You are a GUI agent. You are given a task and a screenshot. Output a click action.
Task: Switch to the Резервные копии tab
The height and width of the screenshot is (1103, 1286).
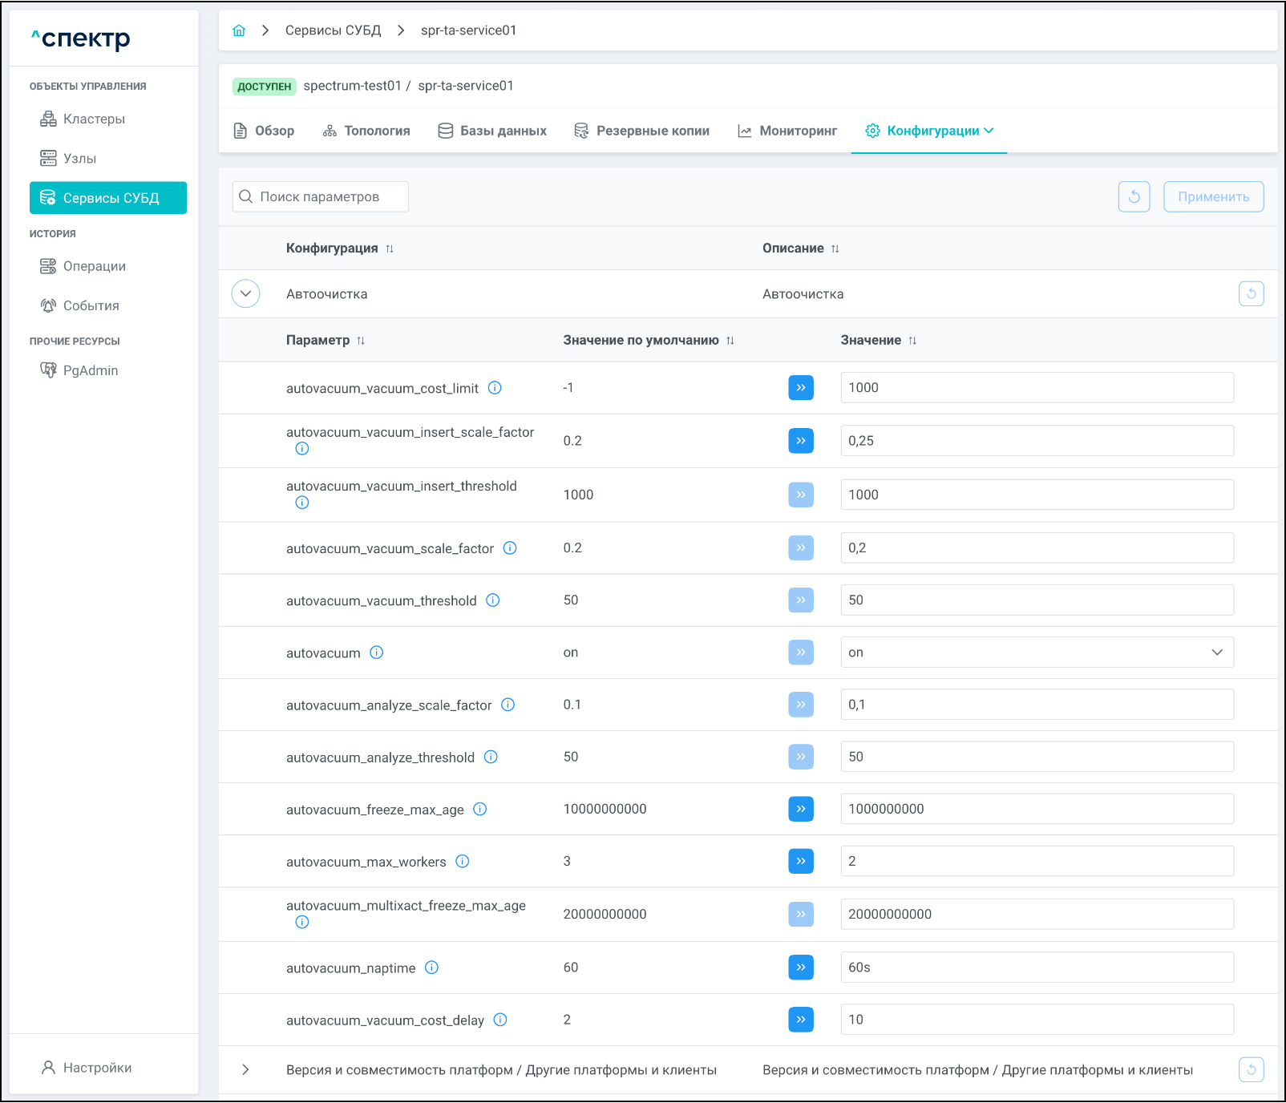(642, 131)
